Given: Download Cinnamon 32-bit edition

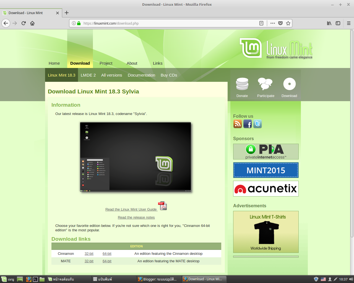Looking at the screenshot, I should (x=89, y=254).
